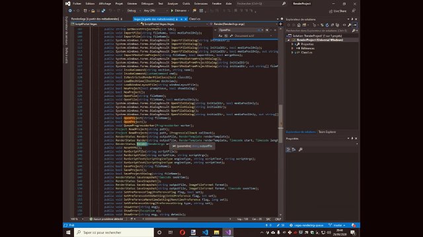
Task: Open the Any CPU platform dropdown
Action: [155, 11]
